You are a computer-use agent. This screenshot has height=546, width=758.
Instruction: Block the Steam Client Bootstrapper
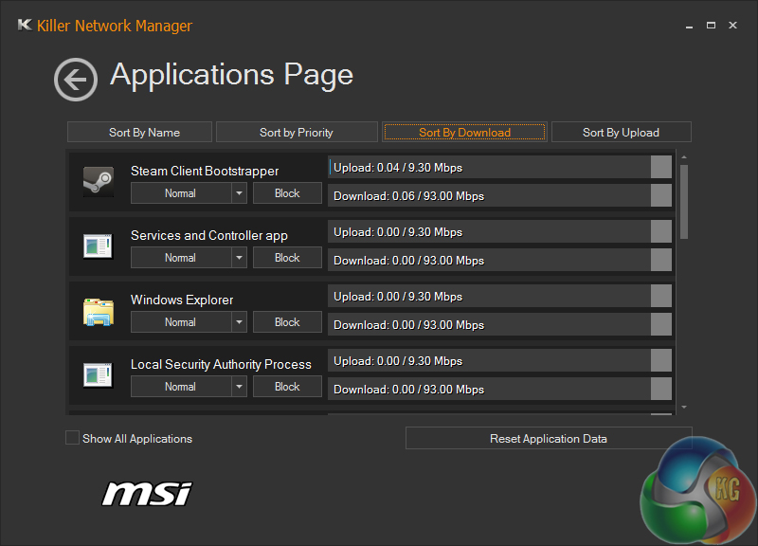click(287, 193)
